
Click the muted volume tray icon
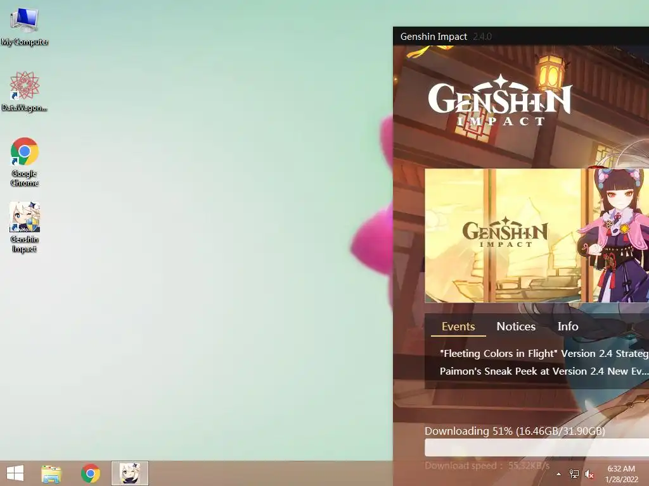click(x=589, y=474)
